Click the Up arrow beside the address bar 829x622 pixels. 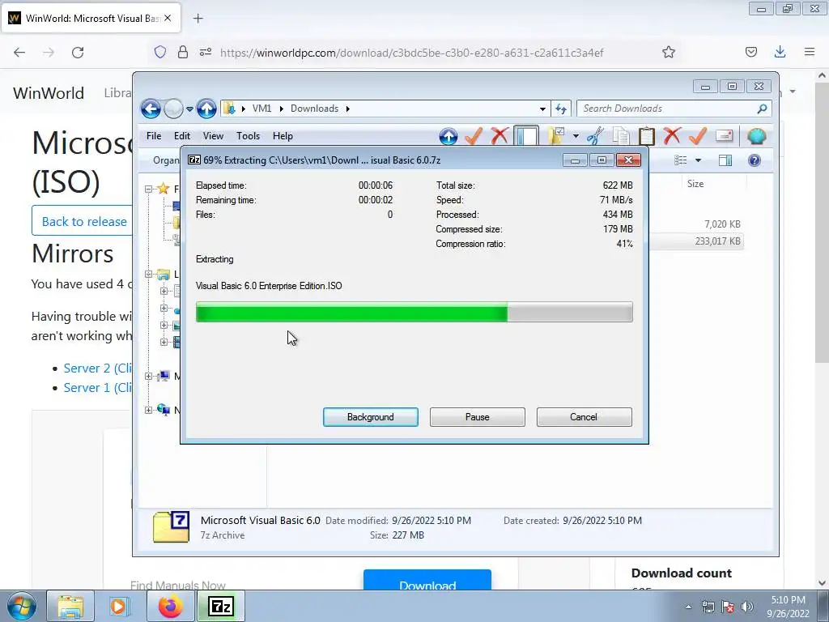coord(206,109)
